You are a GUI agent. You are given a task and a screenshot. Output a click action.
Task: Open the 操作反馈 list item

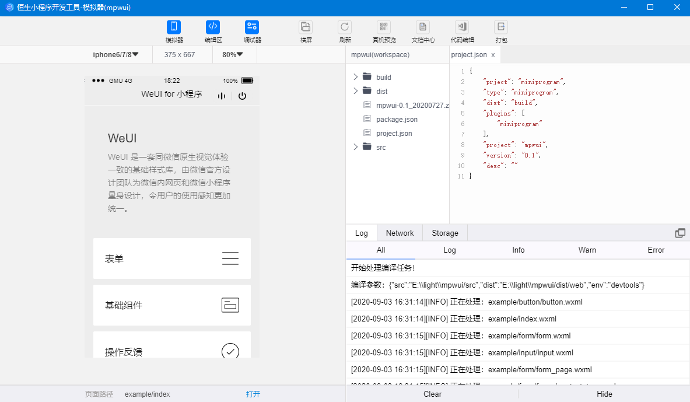coord(171,345)
